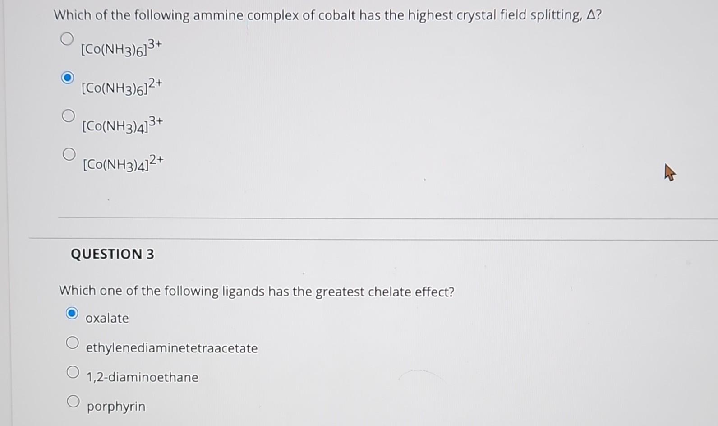Click the chelate effect question text
718x426 pixels.
(257, 291)
